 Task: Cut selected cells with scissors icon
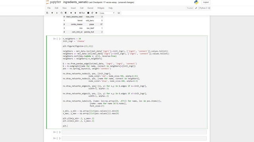57,13
